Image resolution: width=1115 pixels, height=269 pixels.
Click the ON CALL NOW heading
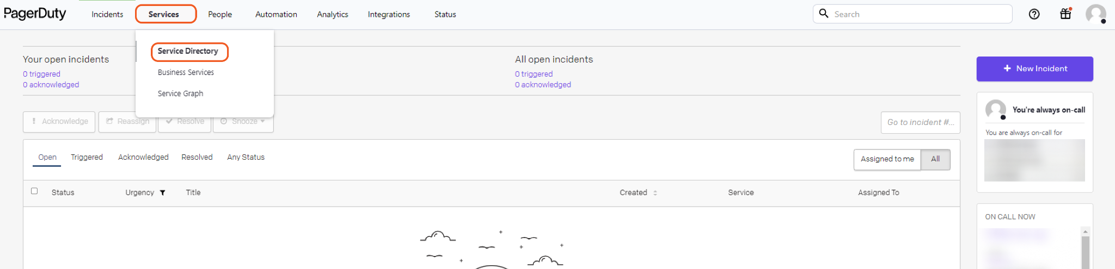pos(1010,217)
